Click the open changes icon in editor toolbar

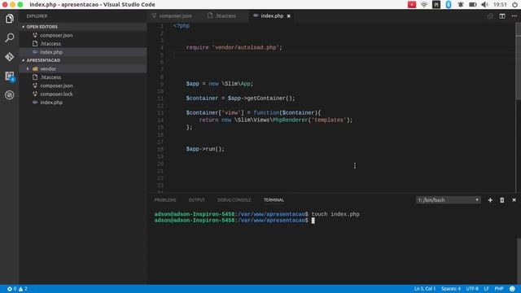[x=490, y=16]
